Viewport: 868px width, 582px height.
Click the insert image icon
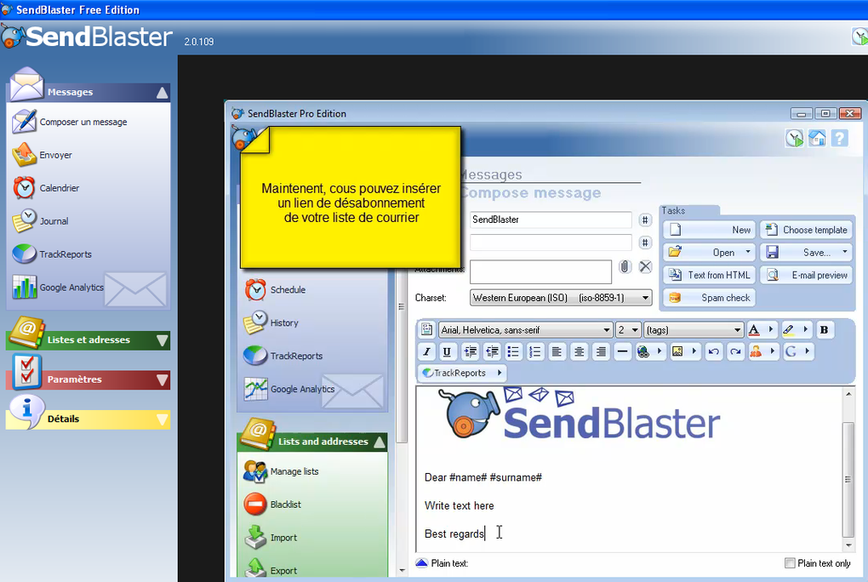[677, 351]
